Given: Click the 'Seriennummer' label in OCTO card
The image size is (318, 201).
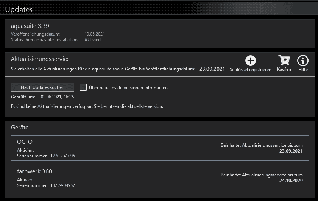Looking at the screenshot, I should tap(32, 156).
